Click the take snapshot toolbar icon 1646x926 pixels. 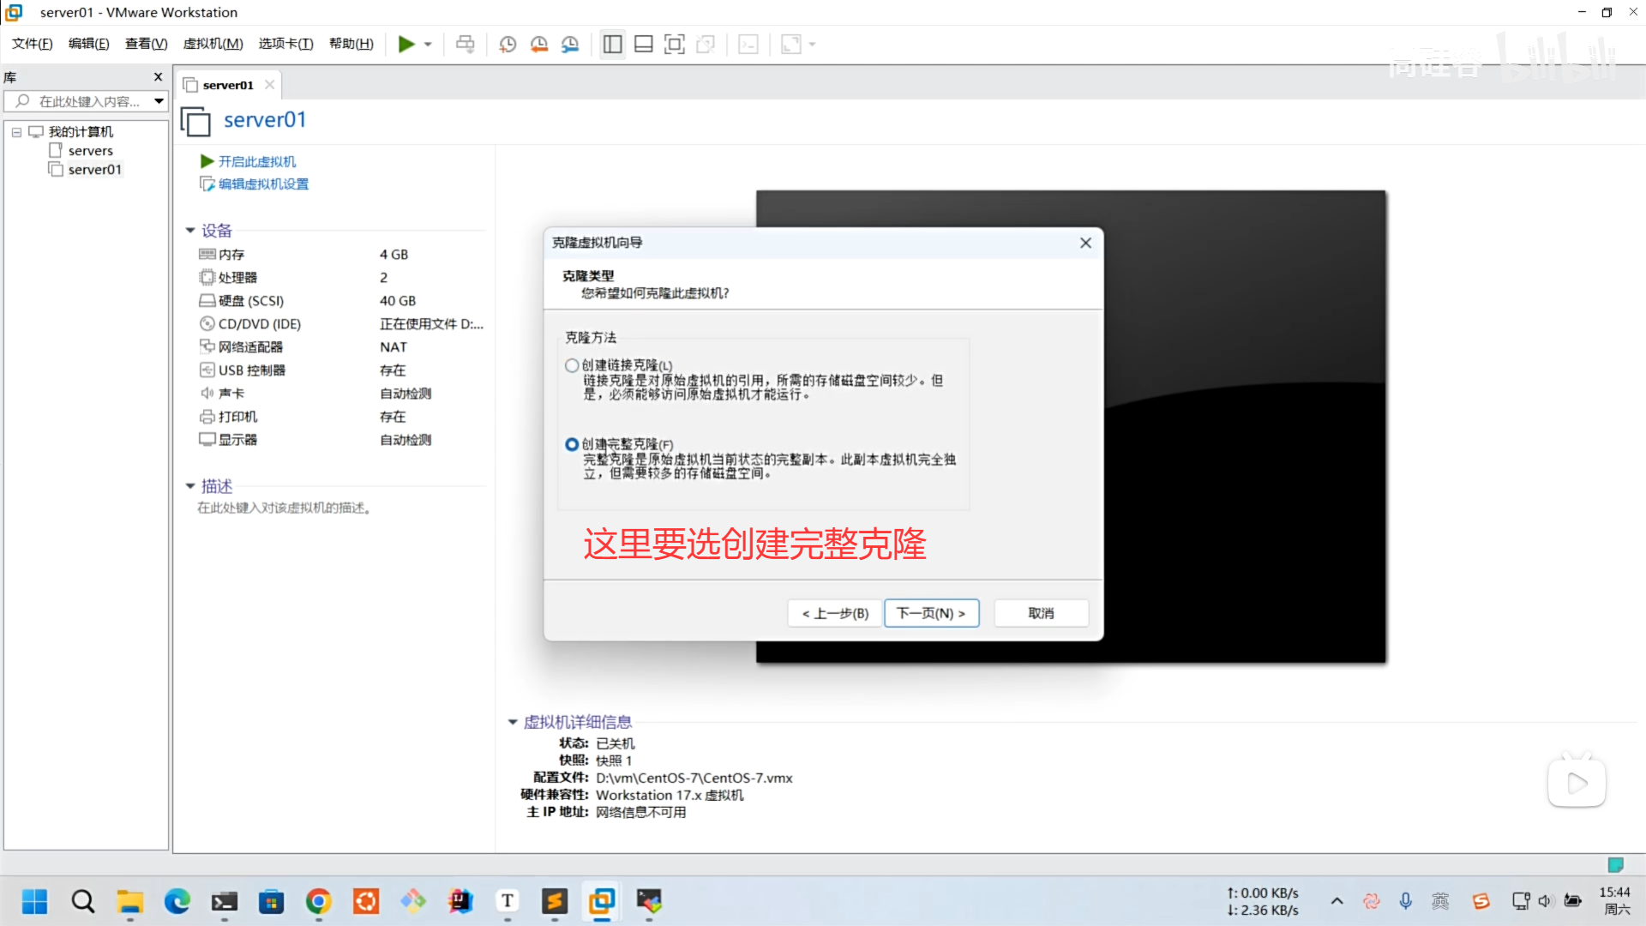[508, 45]
